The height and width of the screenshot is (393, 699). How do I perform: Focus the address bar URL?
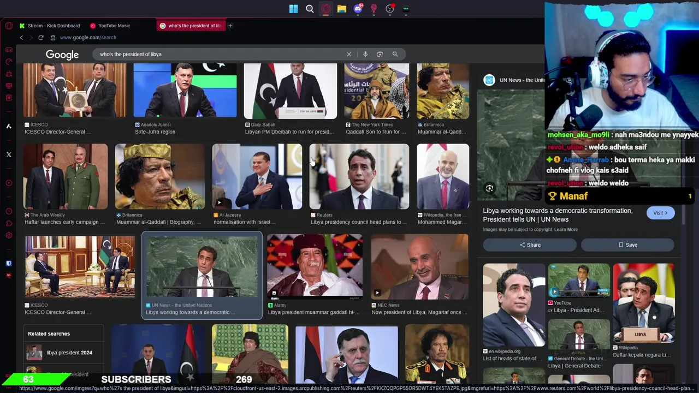pyautogui.click(x=88, y=38)
